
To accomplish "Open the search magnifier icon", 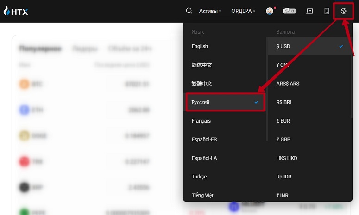I will 189,11.
